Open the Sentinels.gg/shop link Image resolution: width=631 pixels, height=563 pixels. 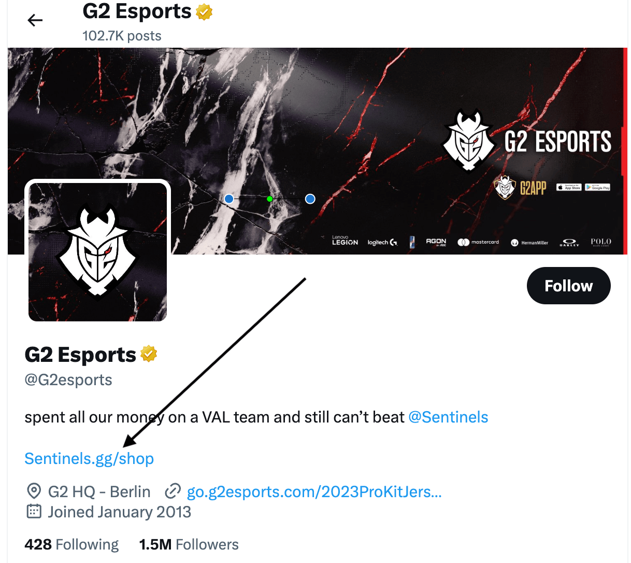coord(89,459)
